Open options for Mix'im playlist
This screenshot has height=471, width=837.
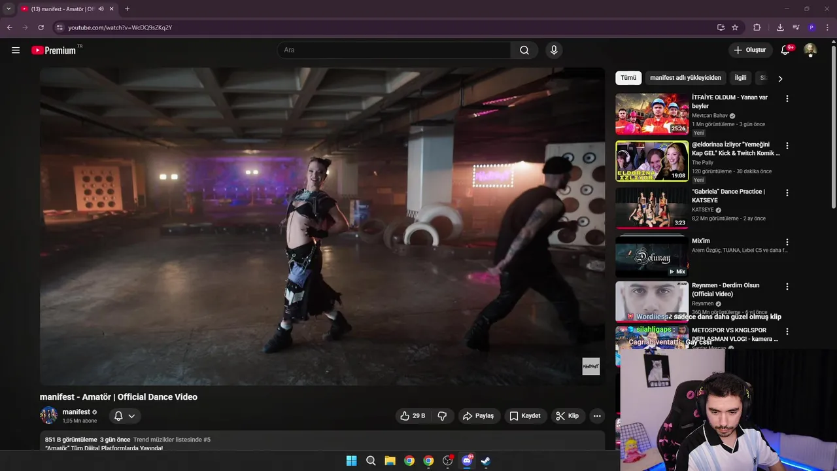point(787,242)
